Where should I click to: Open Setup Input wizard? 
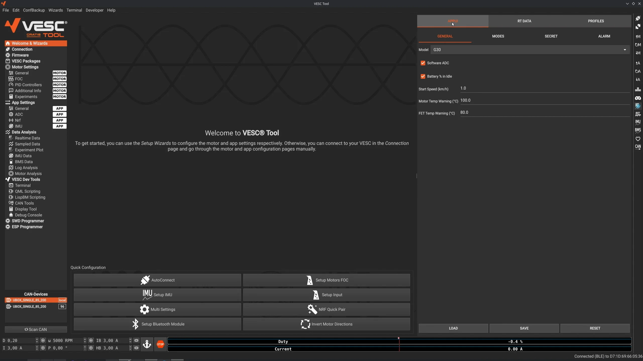pos(327,295)
